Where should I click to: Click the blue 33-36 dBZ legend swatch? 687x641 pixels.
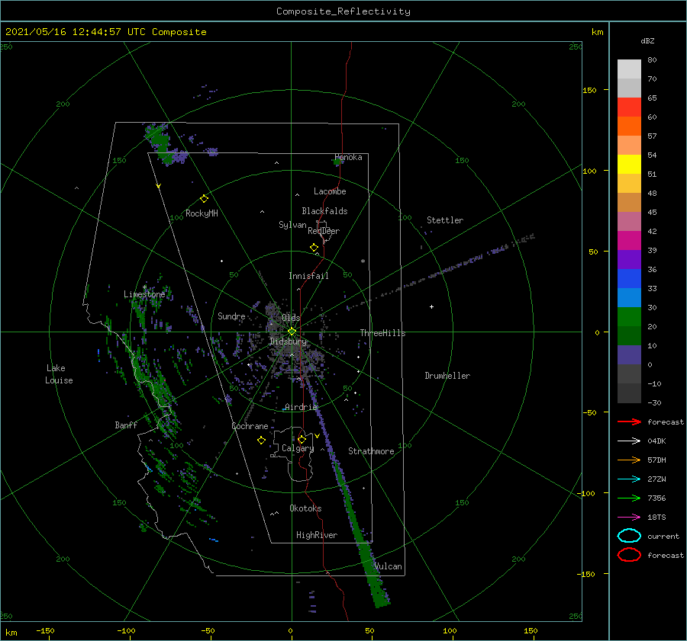(x=629, y=279)
